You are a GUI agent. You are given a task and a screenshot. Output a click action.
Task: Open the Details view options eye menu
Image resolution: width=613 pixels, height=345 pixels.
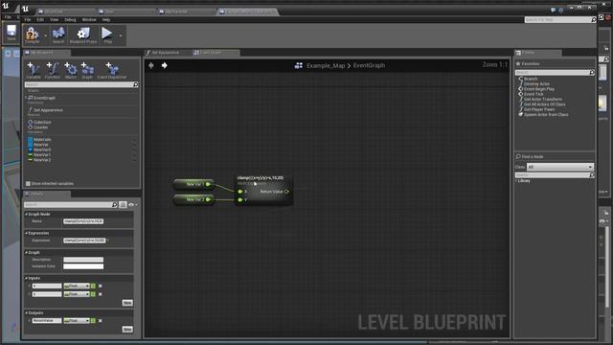tap(132, 204)
